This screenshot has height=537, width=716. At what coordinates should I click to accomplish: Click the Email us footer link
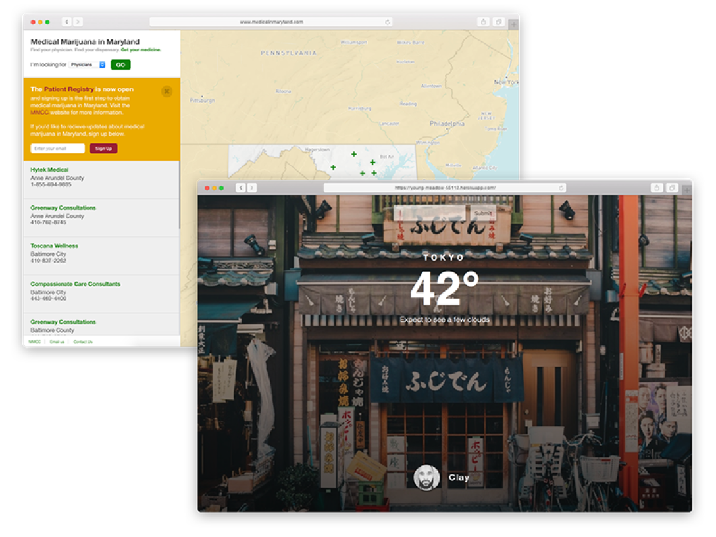point(57,342)
